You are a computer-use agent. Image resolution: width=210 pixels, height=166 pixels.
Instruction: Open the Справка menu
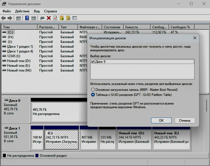coord(50,11)
